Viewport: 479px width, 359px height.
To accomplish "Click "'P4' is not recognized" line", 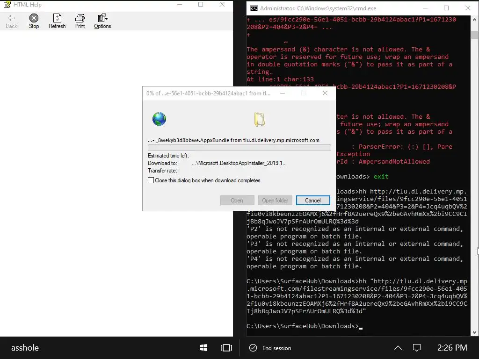I will pyautogui.click(x=355, y=259).
